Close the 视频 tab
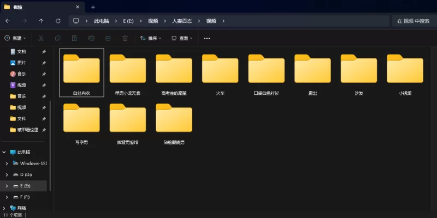 (x=78, y=7)
